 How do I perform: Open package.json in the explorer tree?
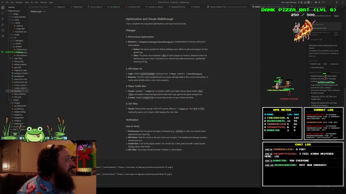pos(19,76)
